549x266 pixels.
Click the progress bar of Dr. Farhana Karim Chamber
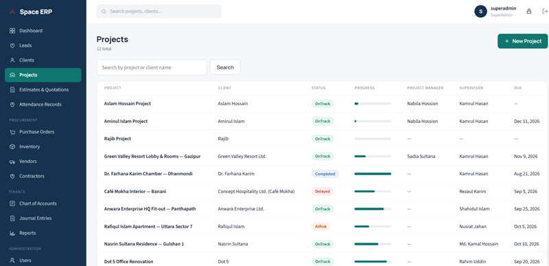coord(373,174)
